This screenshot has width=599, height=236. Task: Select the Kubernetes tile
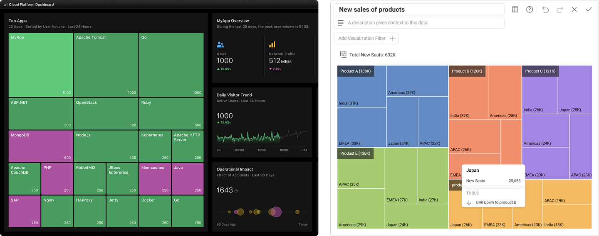point(155,146)
